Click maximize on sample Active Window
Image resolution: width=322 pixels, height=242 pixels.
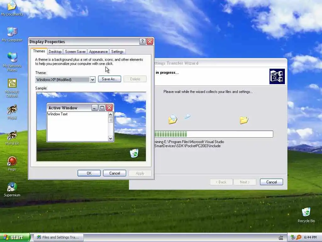click(x=102, y=108)
